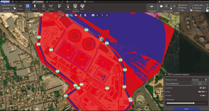Open the Portails inventory
This screenshot has height=111, width=209.
(x=83, y=7)
